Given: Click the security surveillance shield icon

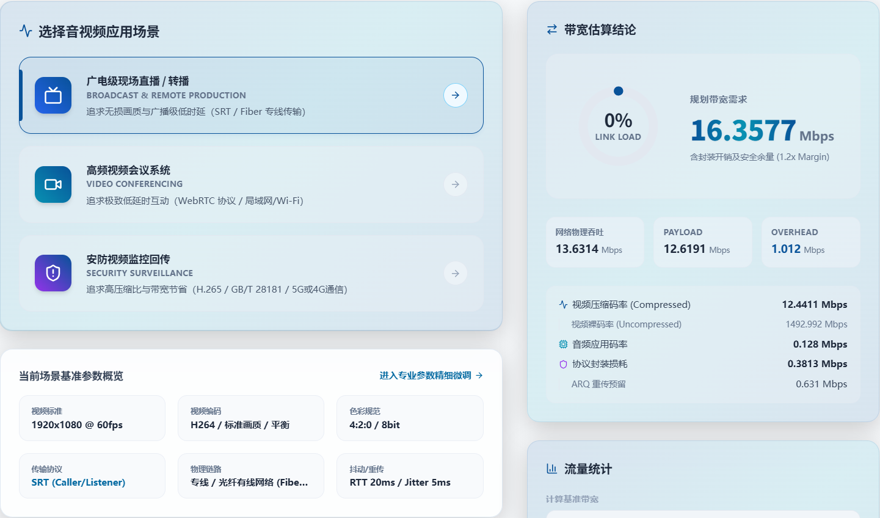Looking at the screenshot, I should (x=53, y=273).
